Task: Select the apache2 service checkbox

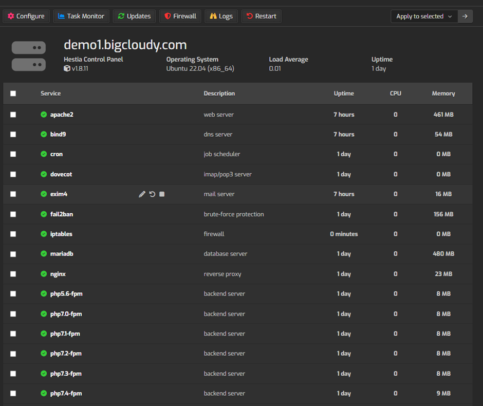Action: tap(13, 115)
